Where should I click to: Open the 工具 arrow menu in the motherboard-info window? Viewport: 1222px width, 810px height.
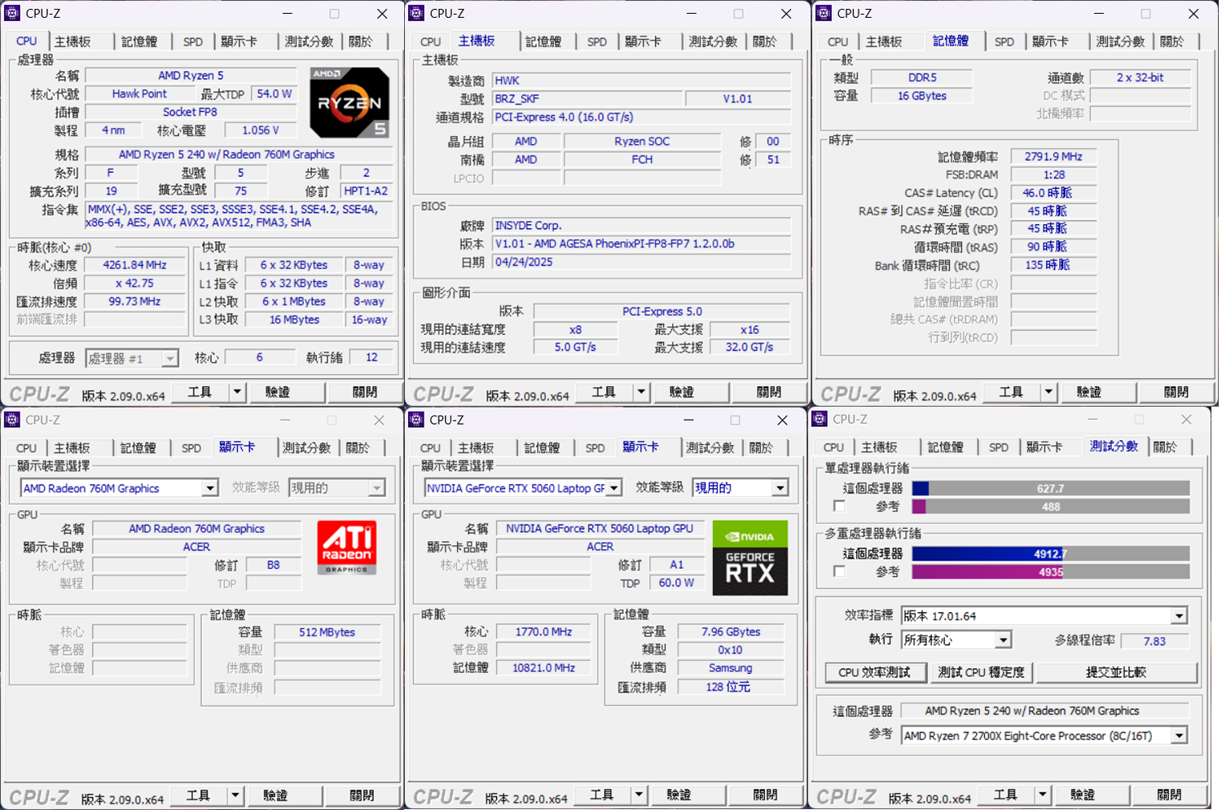(641, 392)
